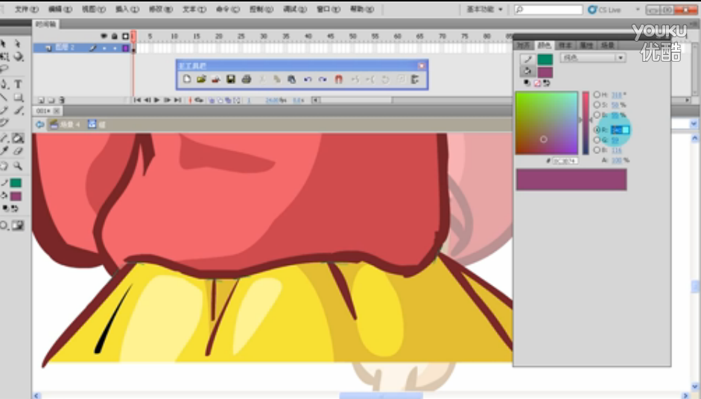Click New Folder icon below timeline layers

pos(51,100)
